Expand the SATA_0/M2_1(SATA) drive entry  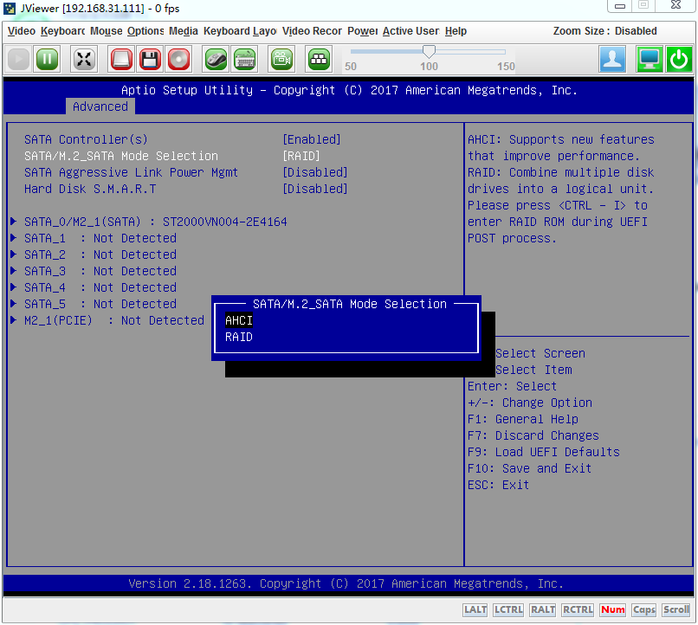pyautogui.click(x=156, y=222)
